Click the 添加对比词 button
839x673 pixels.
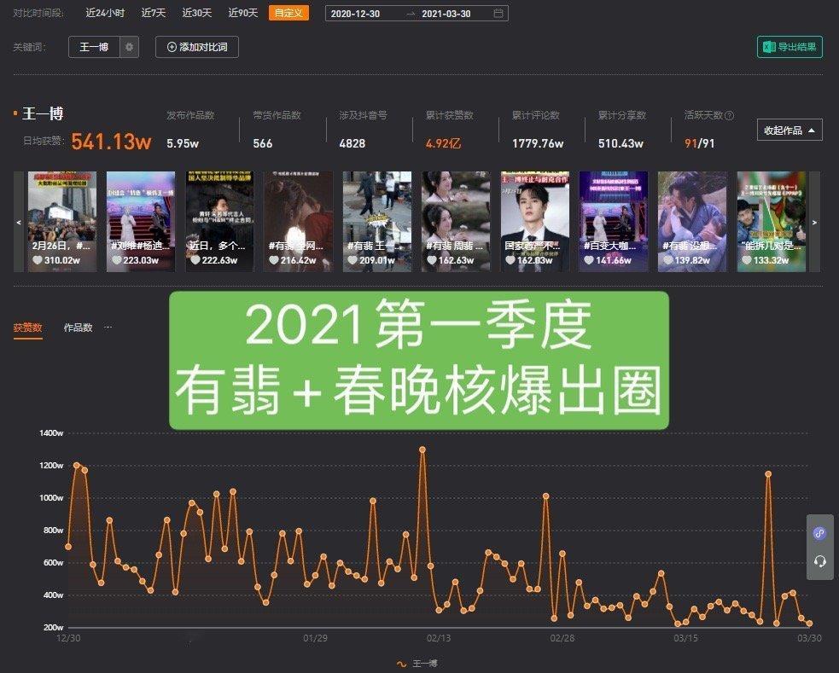[197, 47]
